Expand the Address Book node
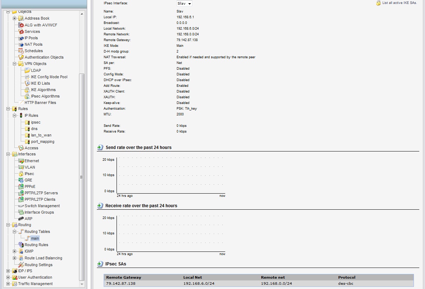The image size is (425, 289). point(15,18)
